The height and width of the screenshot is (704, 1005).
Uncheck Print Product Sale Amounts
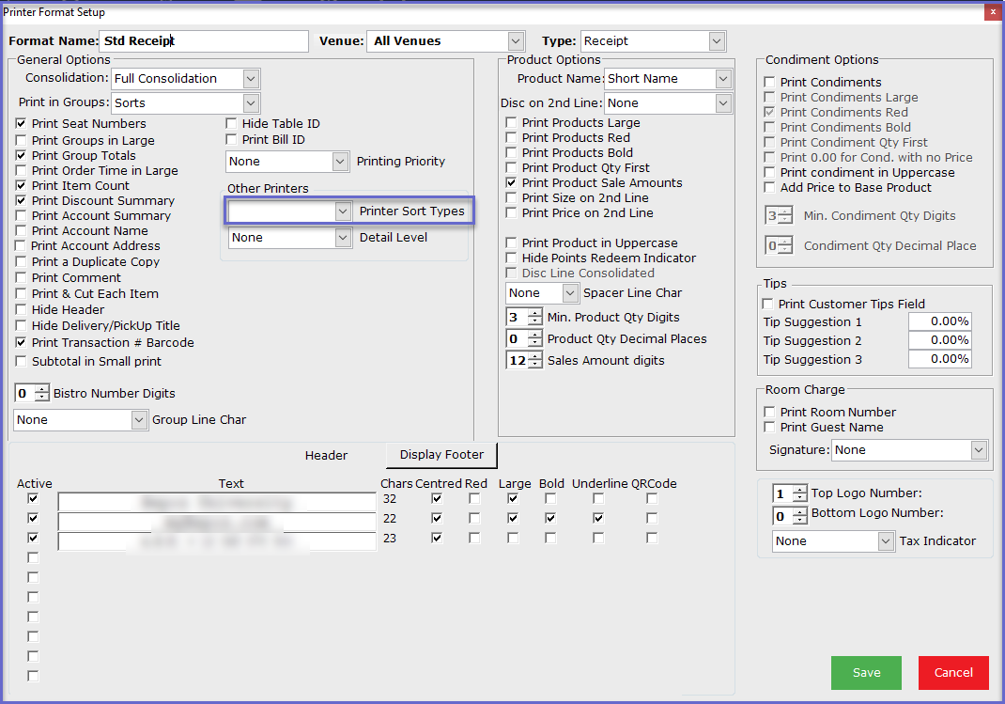511,182
